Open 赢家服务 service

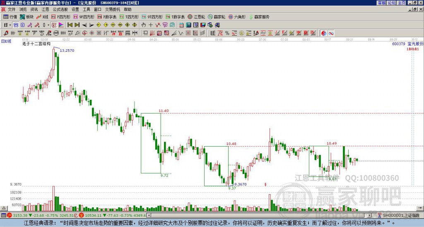(259, 17)
